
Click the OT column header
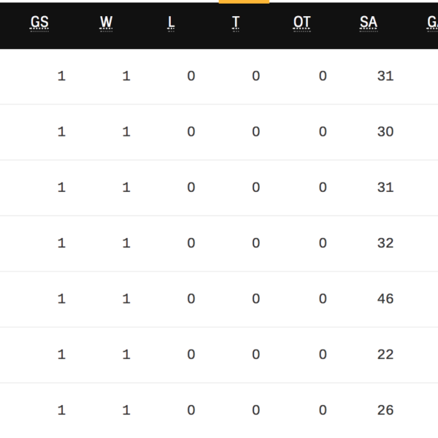click(301, 23)
